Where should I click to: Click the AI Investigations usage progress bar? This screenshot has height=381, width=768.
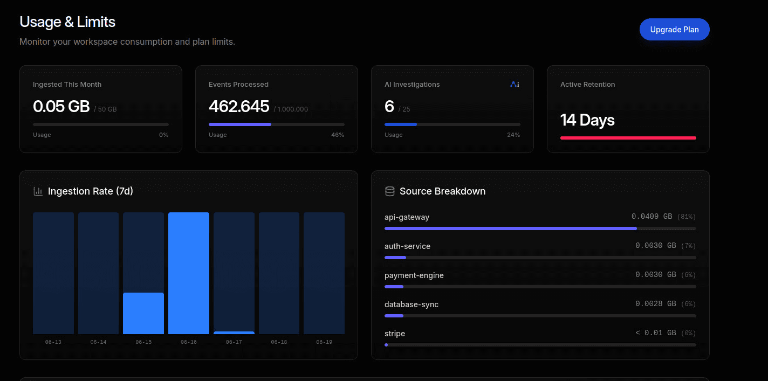(452, 124)
